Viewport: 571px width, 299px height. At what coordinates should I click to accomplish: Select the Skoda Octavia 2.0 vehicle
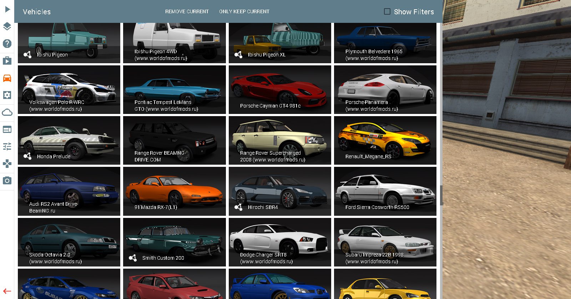(x=69, y=242)
